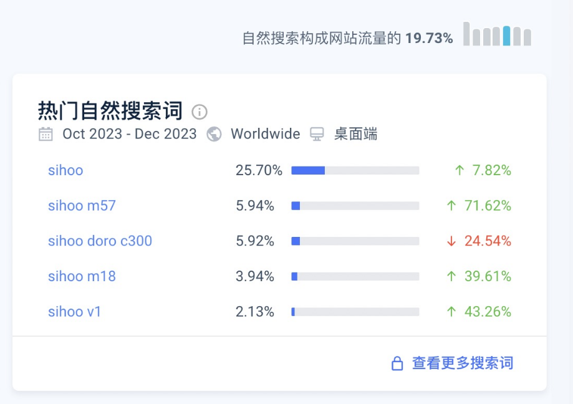Click the globe icon next to Worldwide

pos(213,133)
